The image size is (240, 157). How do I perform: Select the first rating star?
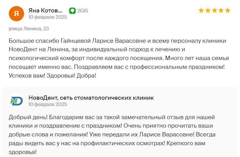[201, 10]
